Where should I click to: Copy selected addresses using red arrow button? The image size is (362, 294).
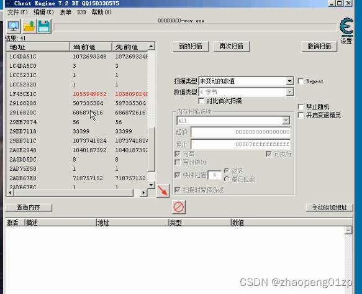[163, 191]
